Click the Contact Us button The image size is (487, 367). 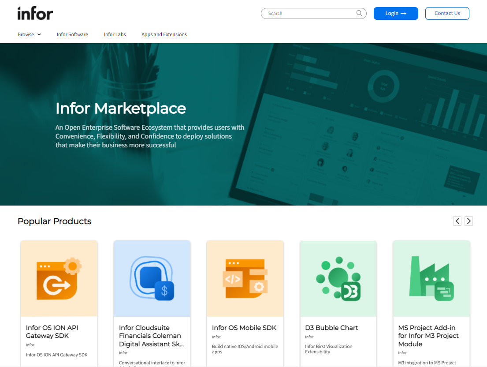pos(447,13)
